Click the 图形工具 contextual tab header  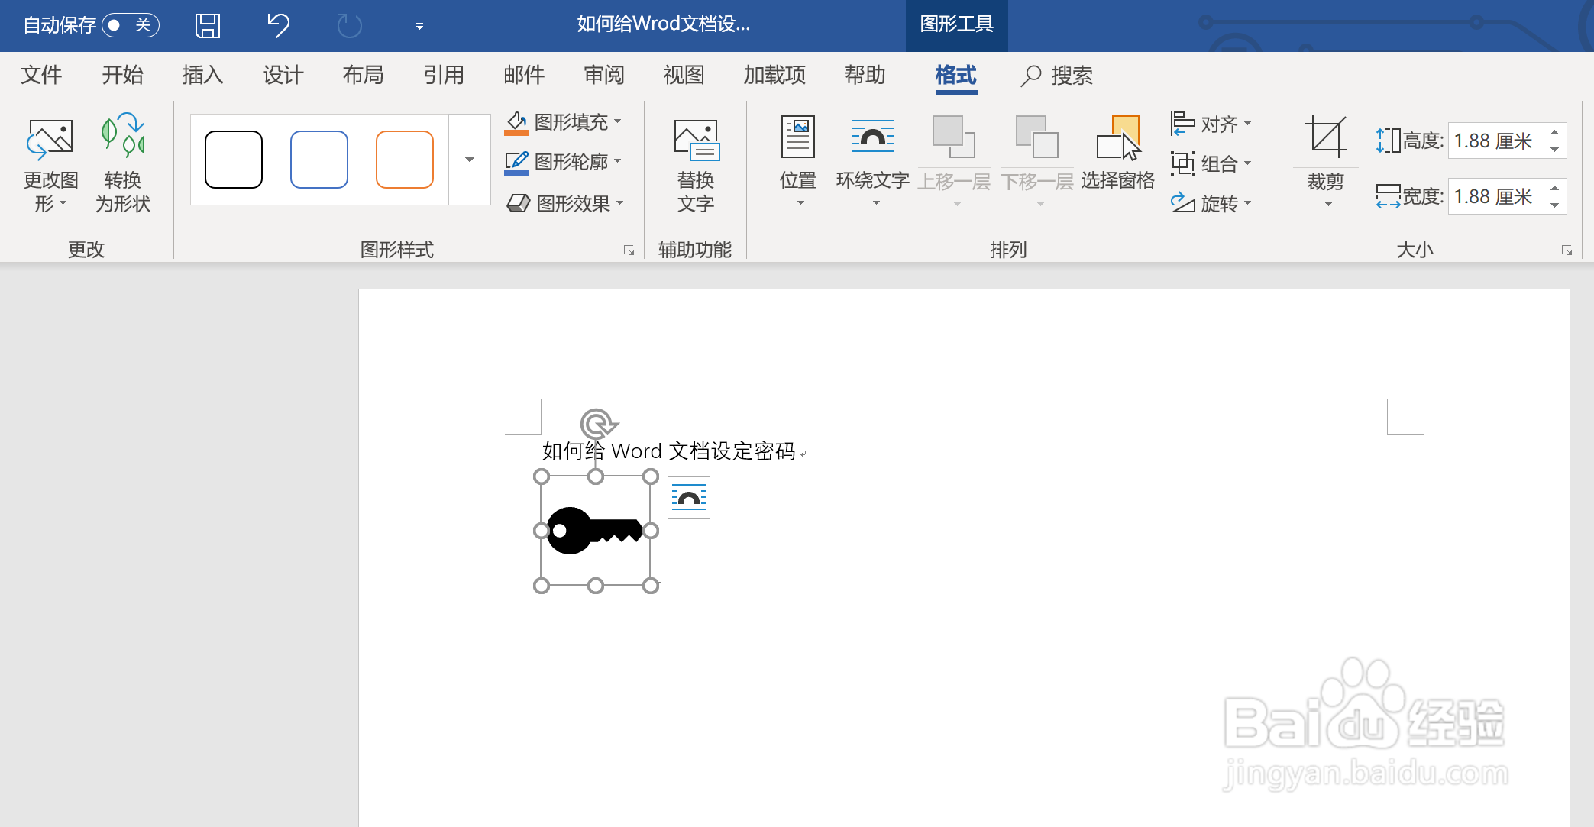click(x=956, y=24)
